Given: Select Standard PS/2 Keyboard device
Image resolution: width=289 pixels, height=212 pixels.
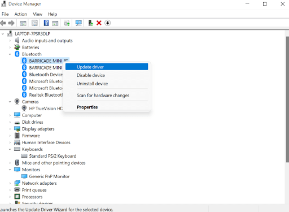Looking at the screenshot, I should (x=52, y=156).
